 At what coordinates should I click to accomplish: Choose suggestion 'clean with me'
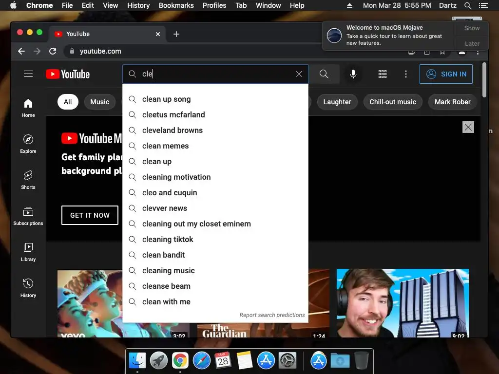tap(215, 302)
